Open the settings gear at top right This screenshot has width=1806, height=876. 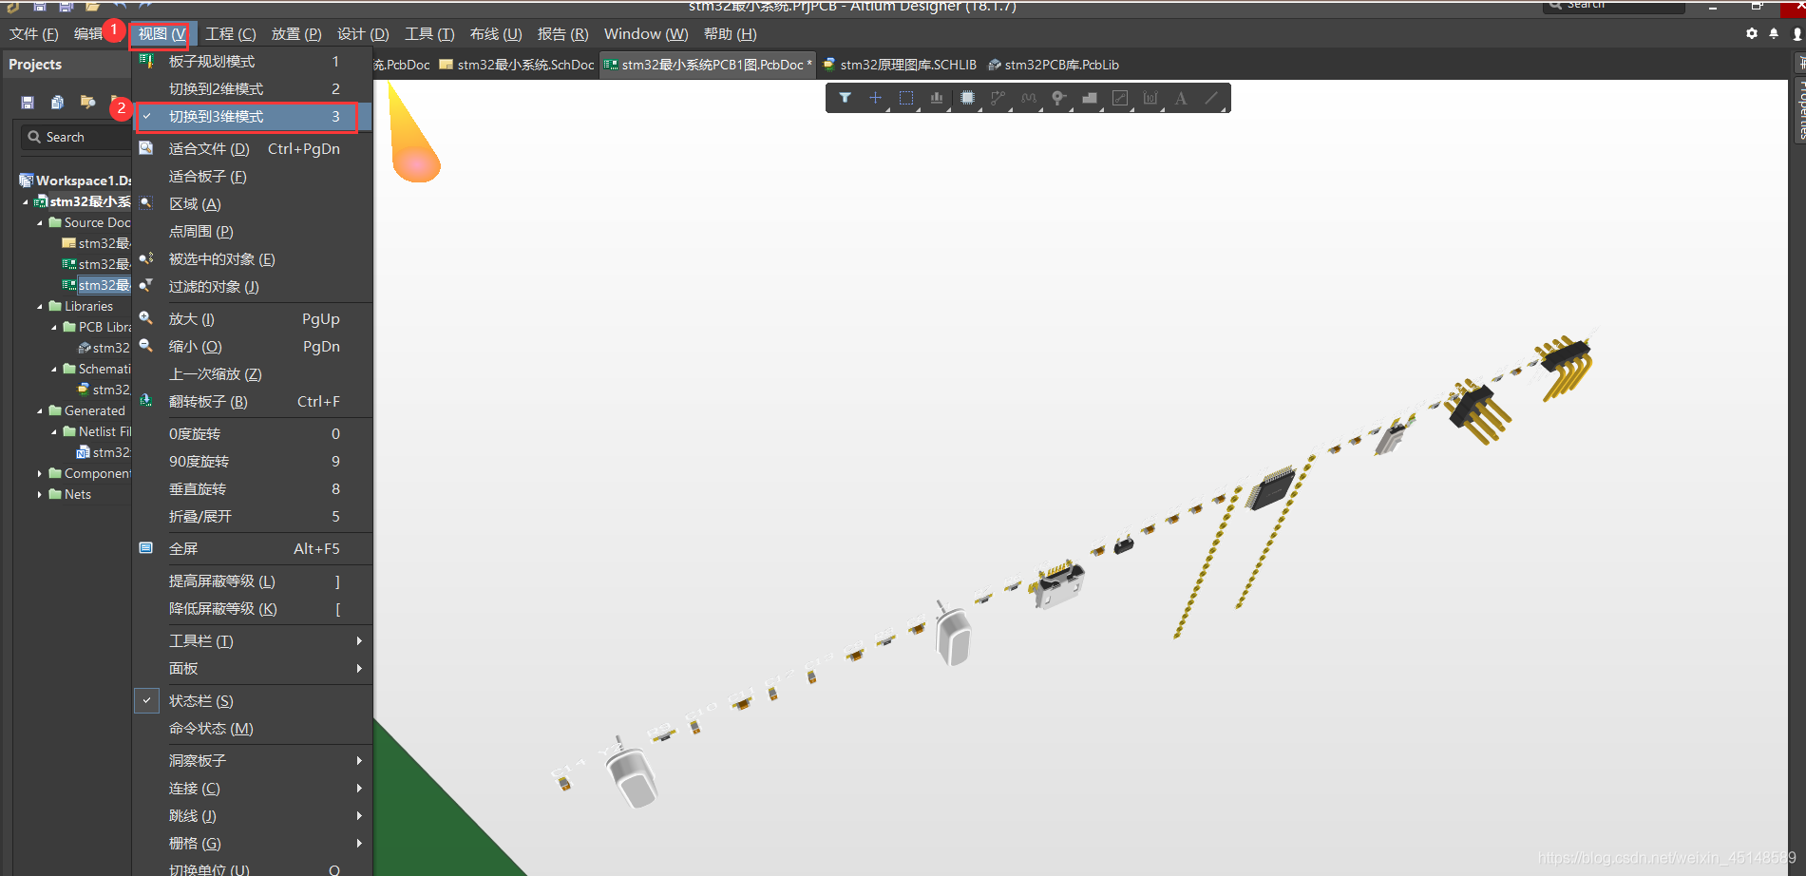click(1751, 33)
